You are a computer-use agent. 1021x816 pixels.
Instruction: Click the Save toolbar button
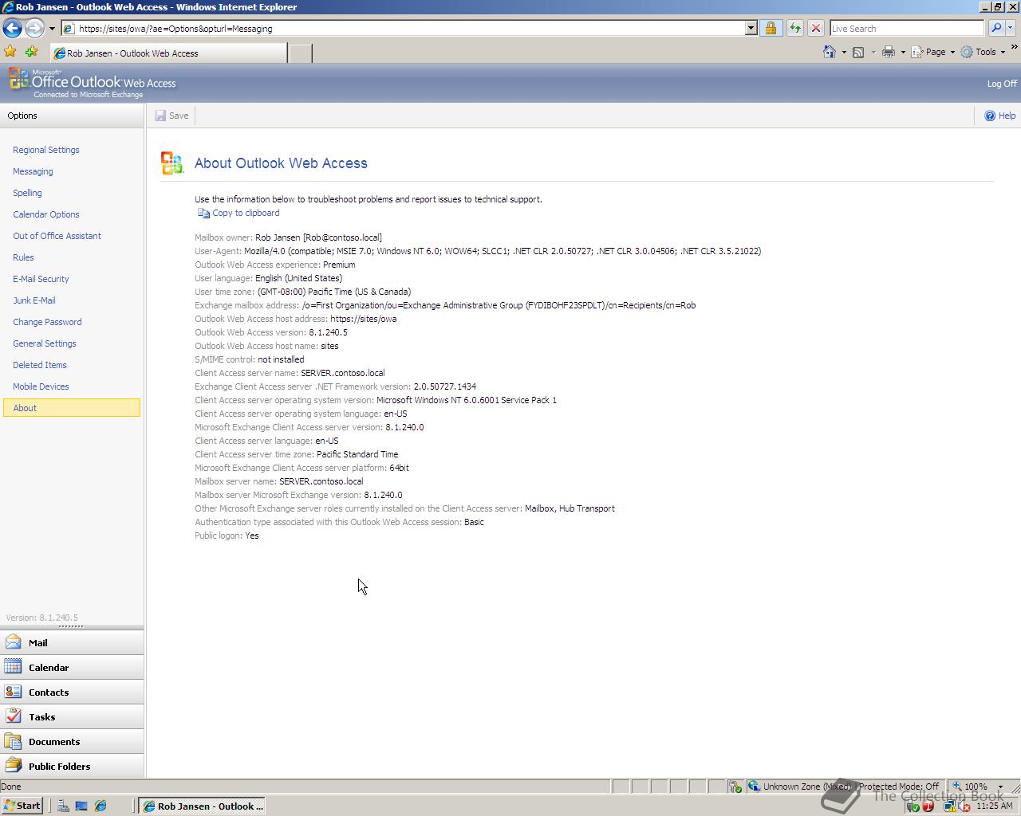(x=171, y=116)
